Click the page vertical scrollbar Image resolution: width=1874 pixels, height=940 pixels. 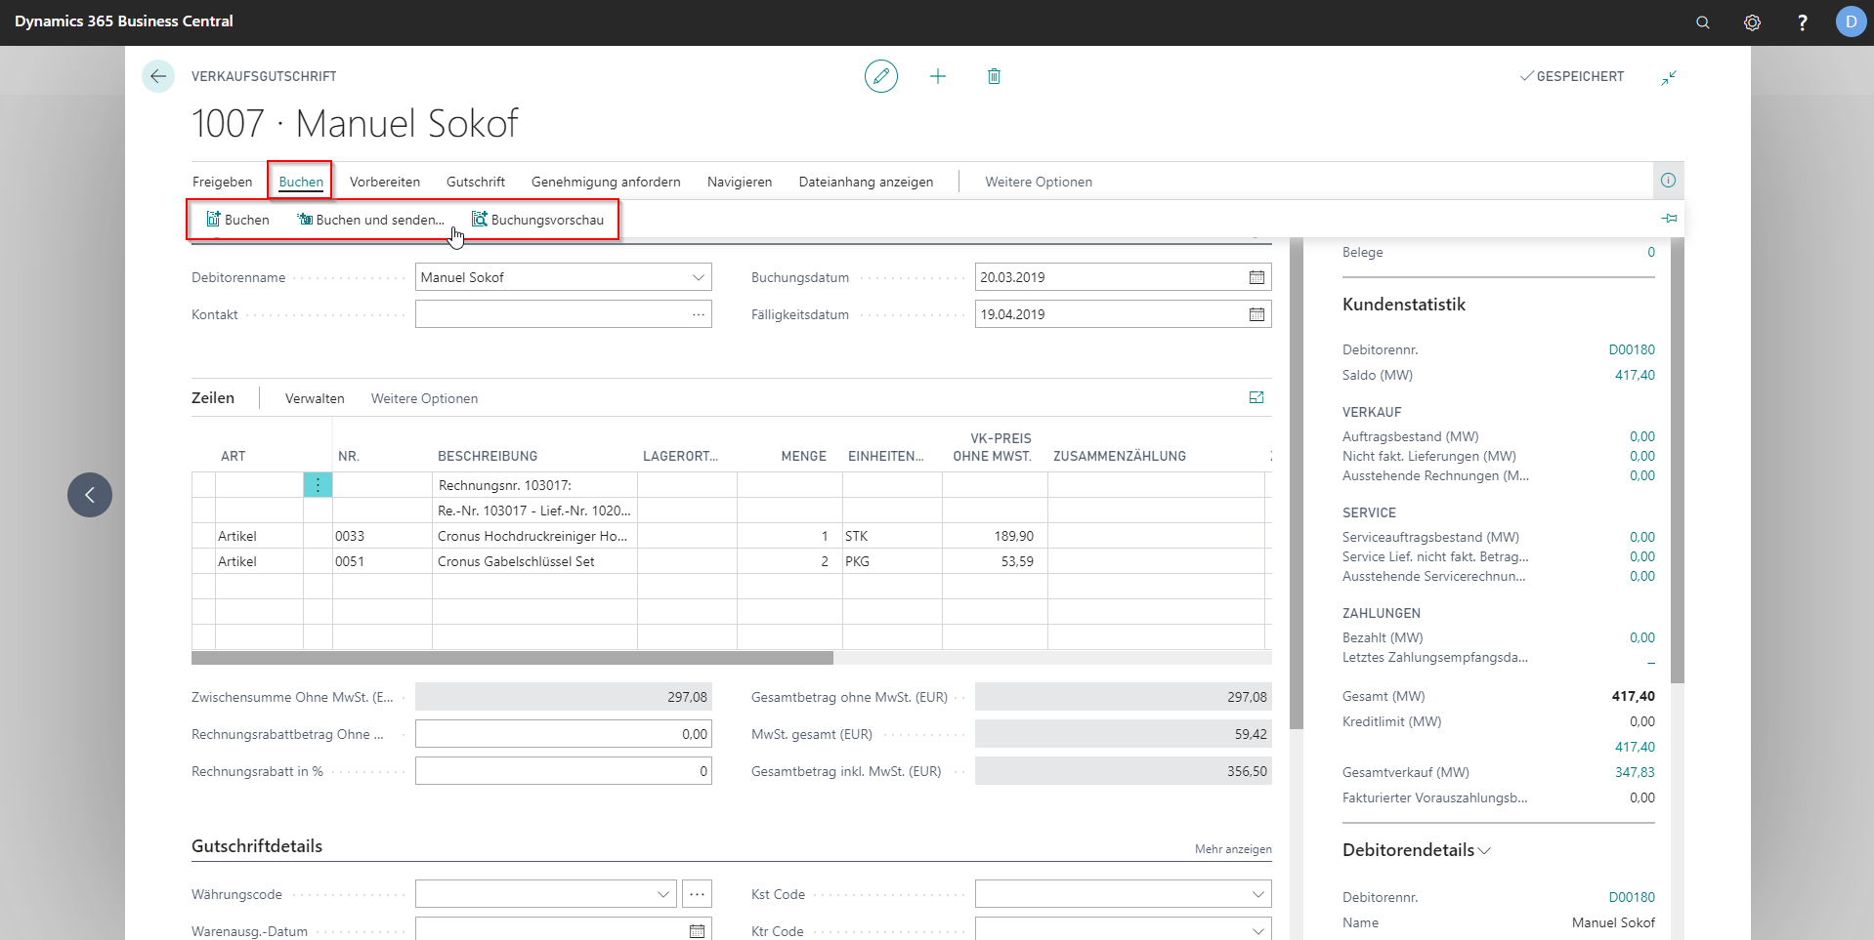point(1297,483)
